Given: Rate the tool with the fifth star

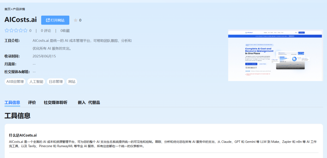Looking at the screenshot, I should pyautogui.click(x=25, y=31).
